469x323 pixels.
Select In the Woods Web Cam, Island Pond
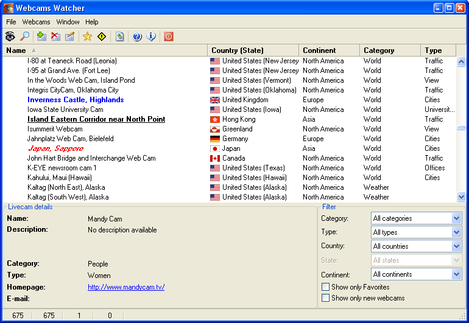coord(81,80)
